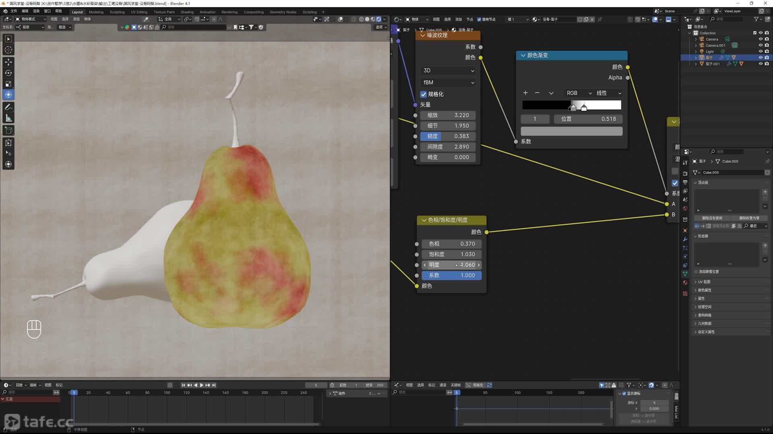Select the Scale tool in viewport toolbar
This screenshot has width=773, height=434.
[x=8, y=84]
